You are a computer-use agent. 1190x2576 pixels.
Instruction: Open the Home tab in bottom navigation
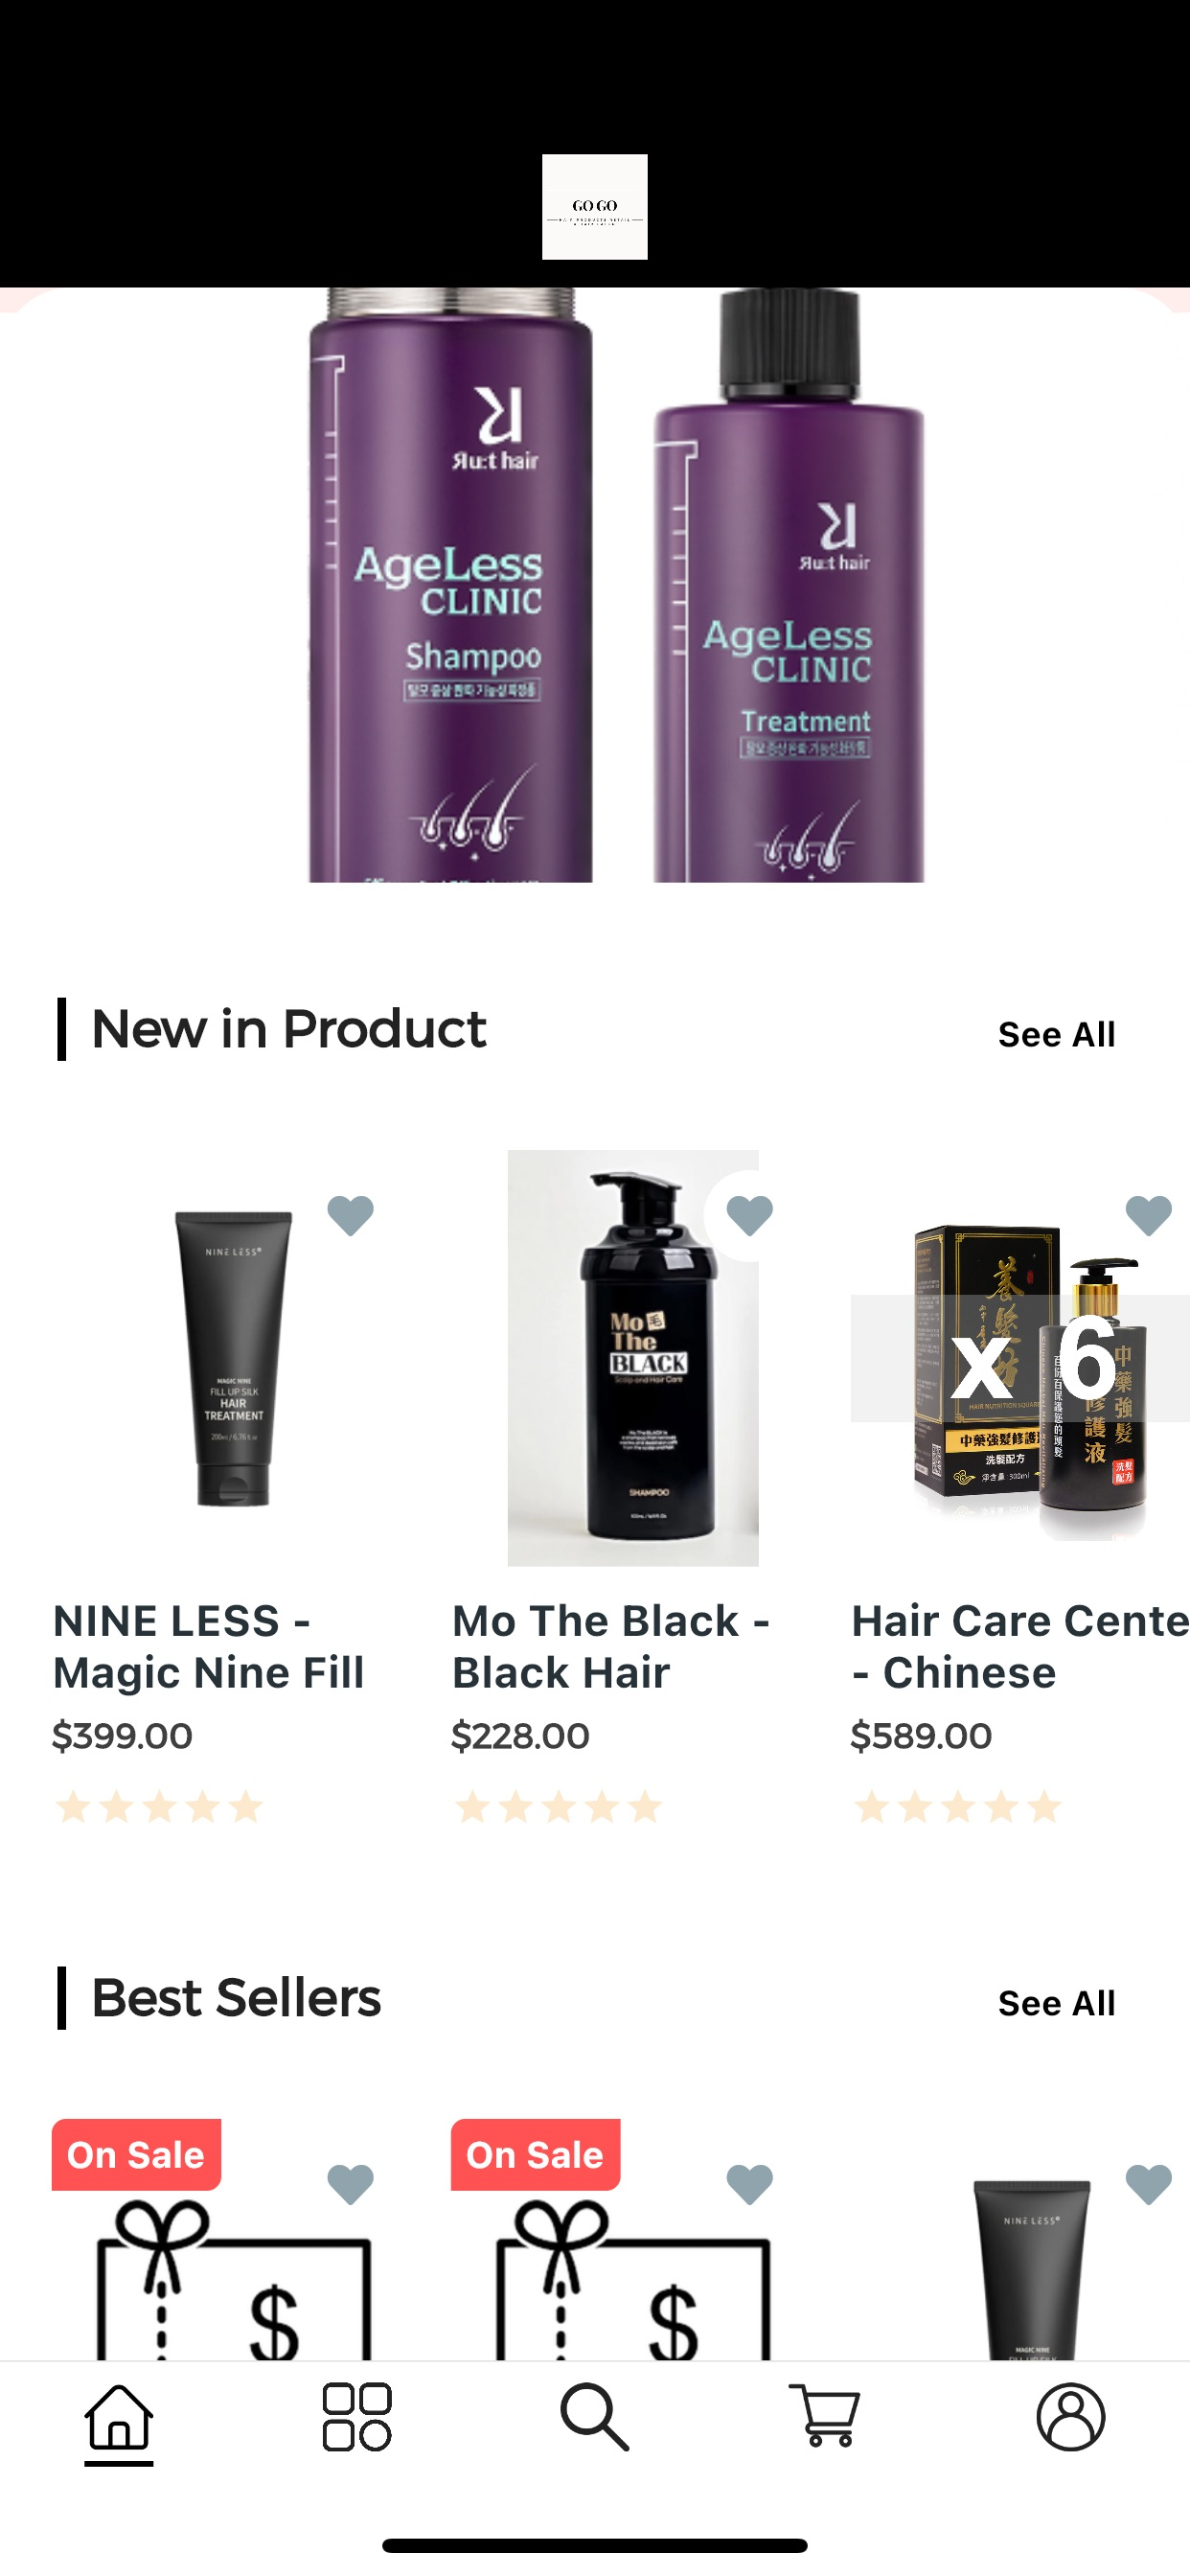point(118,2418)
